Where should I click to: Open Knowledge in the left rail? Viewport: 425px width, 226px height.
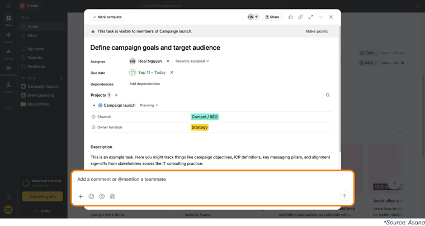point(8,70)
